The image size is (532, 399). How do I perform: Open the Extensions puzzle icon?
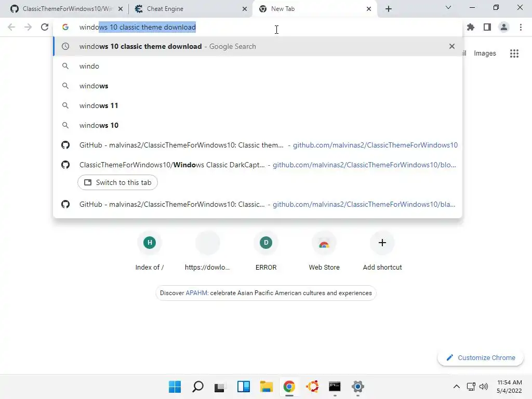[471, 27]
